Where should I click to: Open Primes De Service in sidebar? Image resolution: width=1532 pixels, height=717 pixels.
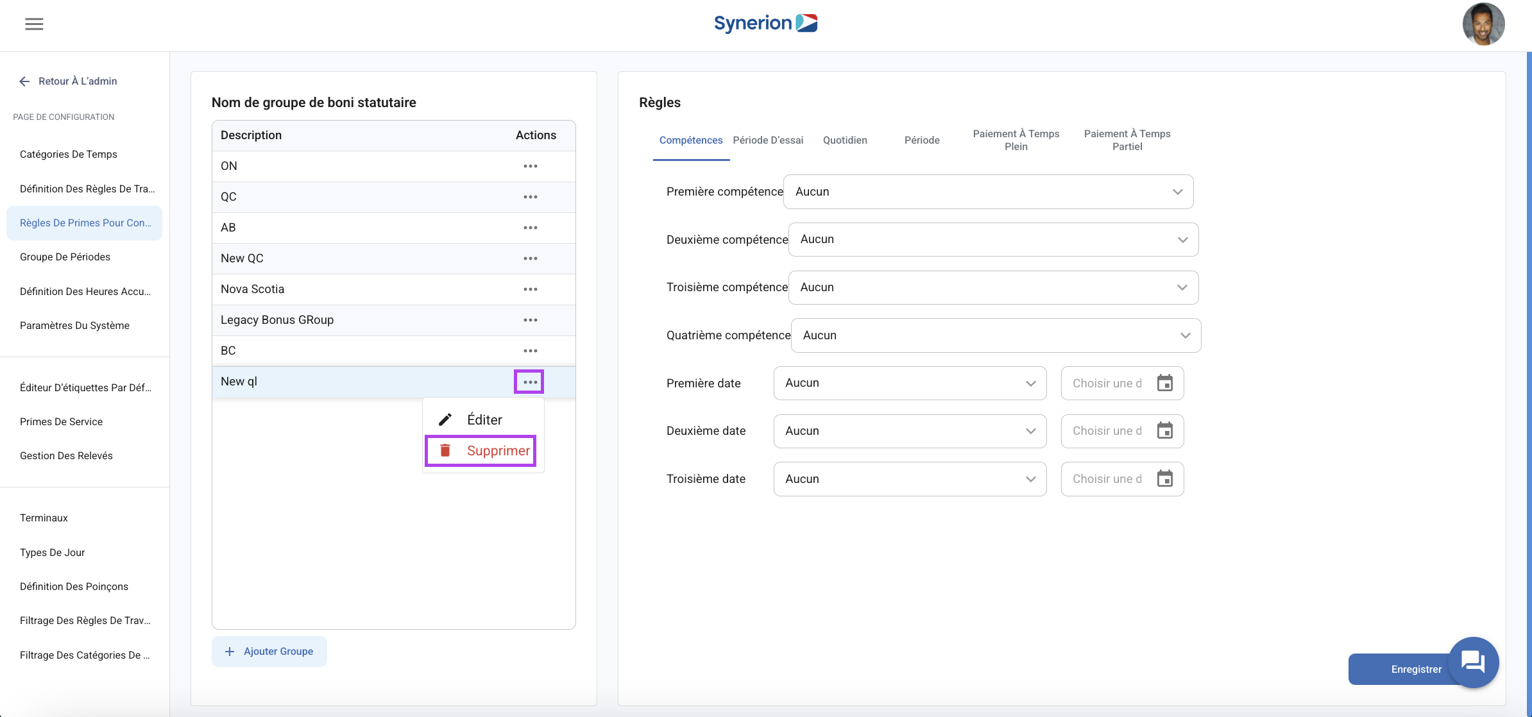coord(61,422)
